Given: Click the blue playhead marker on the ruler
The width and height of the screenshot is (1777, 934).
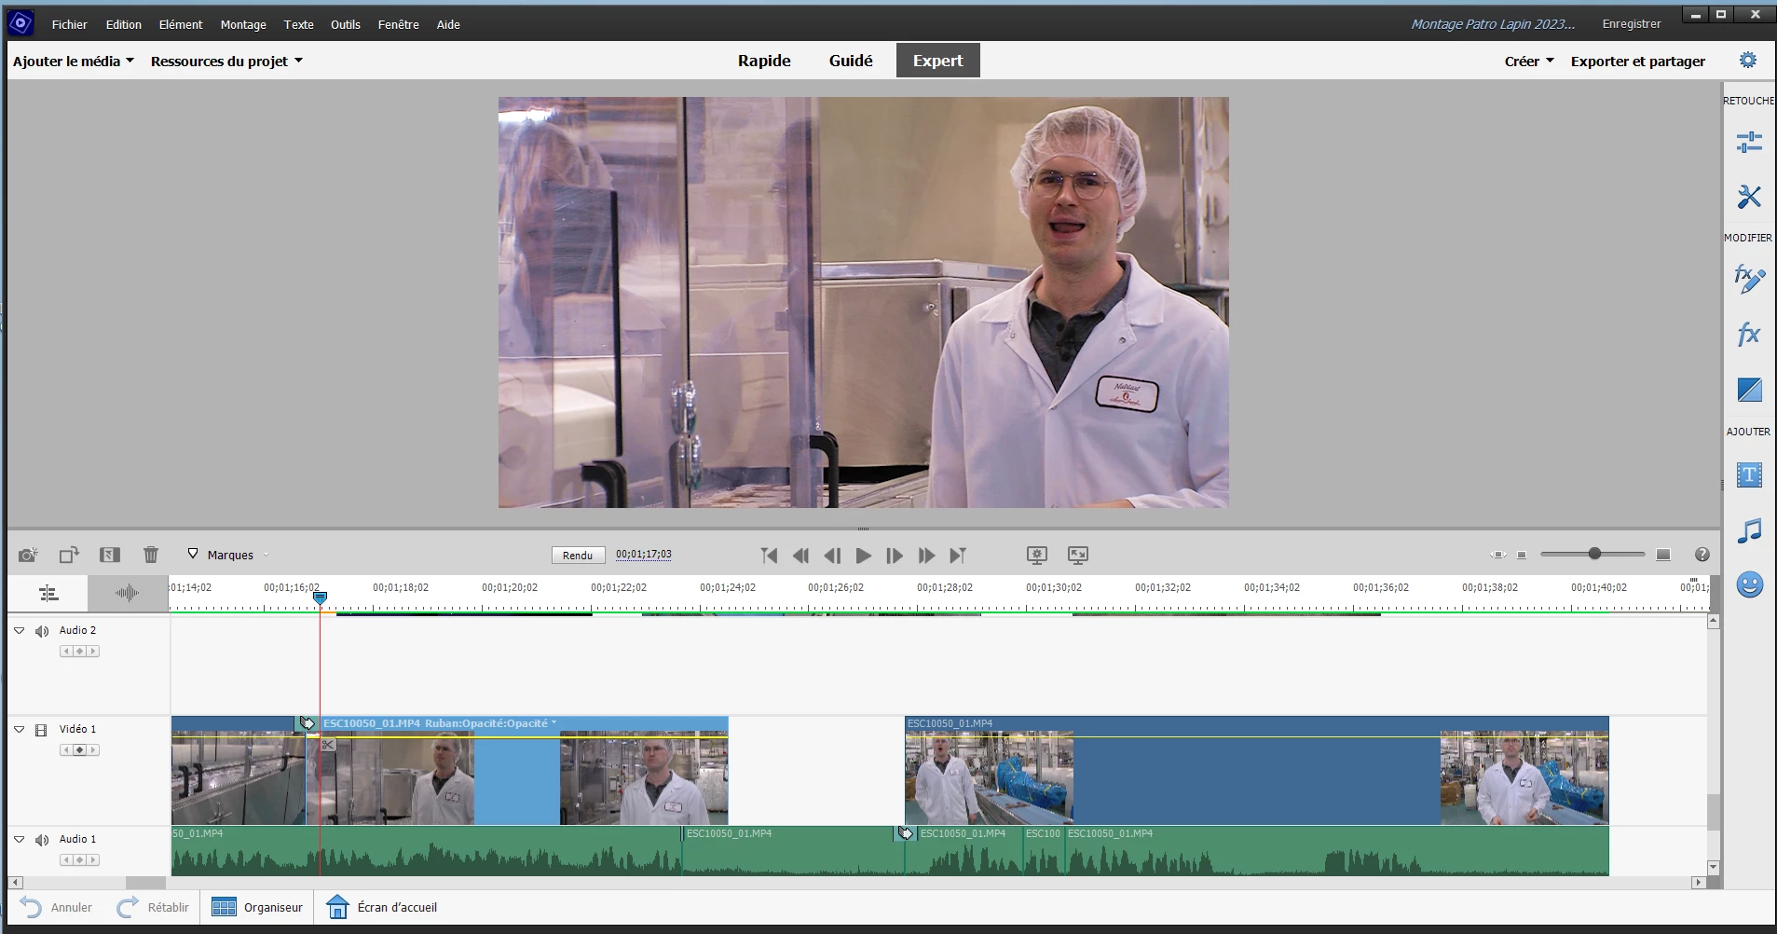Looking at the screenshot, I should click(x=320, y=597).
